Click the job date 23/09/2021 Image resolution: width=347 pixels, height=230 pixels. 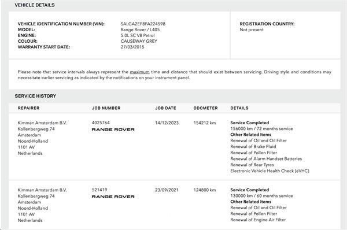click(x=167, y=190)
